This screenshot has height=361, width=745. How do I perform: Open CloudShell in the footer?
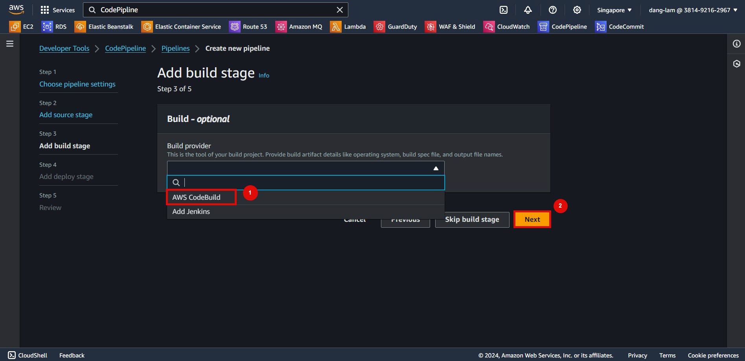click(28, 355)
